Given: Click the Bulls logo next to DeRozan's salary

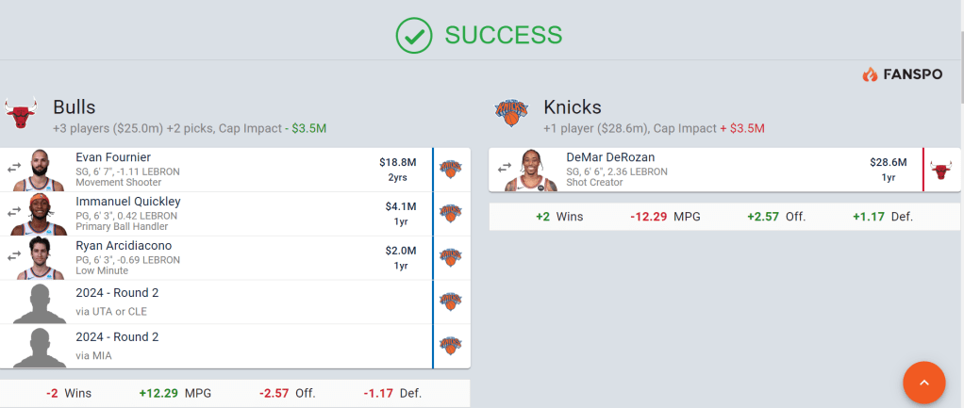Looking at the screenshot, I should (940, 170).
